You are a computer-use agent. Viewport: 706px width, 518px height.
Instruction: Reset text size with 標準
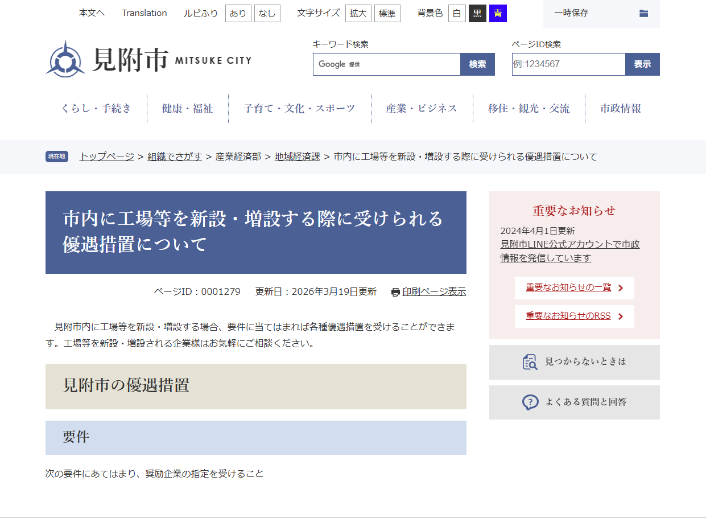[387, 13]
